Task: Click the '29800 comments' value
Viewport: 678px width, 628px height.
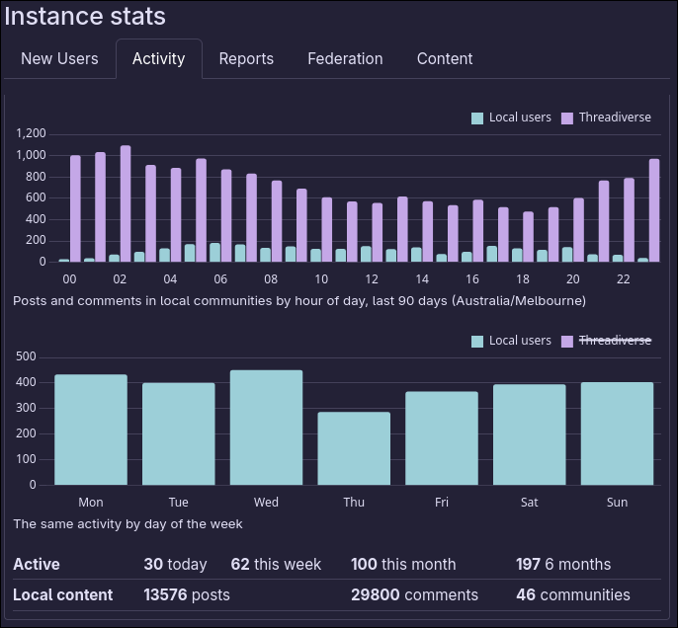Action: (415, 595)
